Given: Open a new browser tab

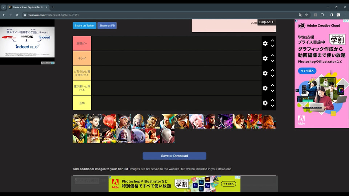Looking at the screenshot, I should coord(53,7).
